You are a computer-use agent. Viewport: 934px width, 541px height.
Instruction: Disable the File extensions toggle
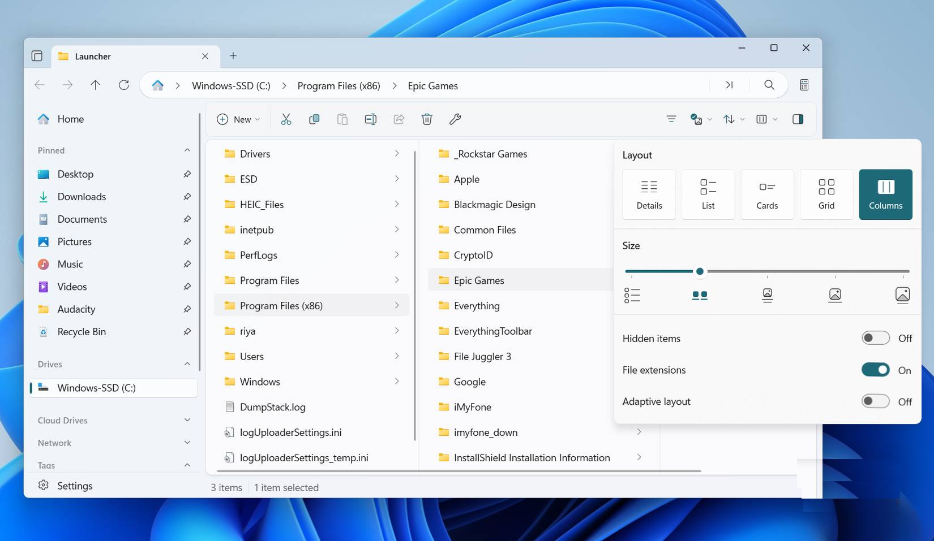[x=875, y=369]
